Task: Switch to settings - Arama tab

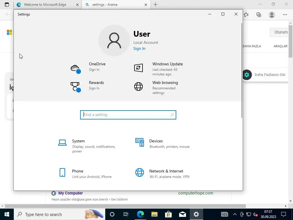Action: (116, 5)
